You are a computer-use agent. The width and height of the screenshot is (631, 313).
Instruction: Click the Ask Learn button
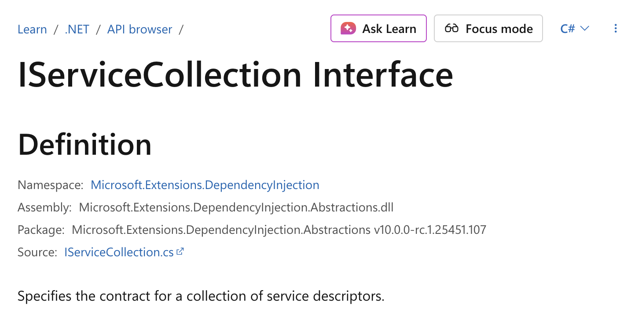(x=378, y=28)
